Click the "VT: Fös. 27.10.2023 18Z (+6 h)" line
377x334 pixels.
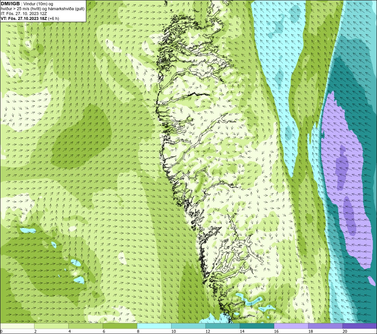tap(30, 18)
